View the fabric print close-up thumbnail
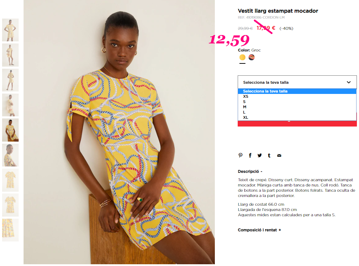The width and height of the screenshot is (359, 266). tap(10, 230)
